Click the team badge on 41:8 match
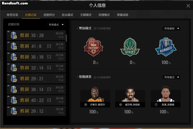 tap(14, 46)
